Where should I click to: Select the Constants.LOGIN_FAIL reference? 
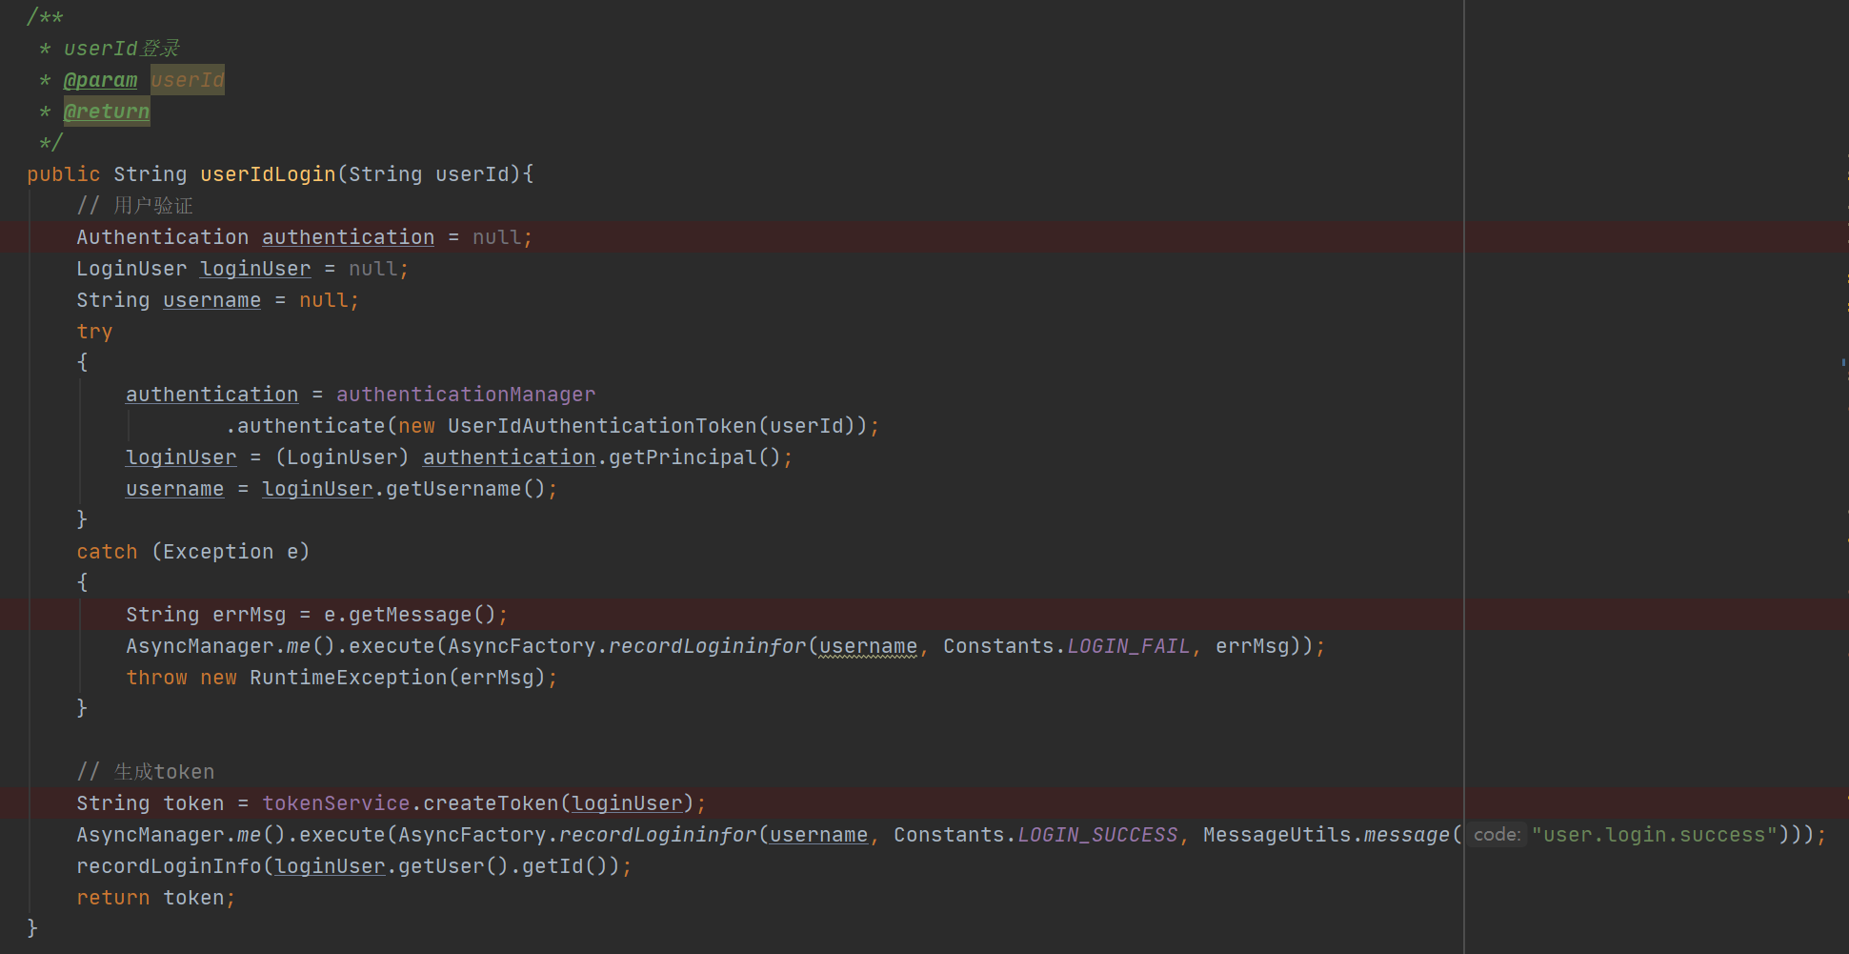coord(1065,645)
